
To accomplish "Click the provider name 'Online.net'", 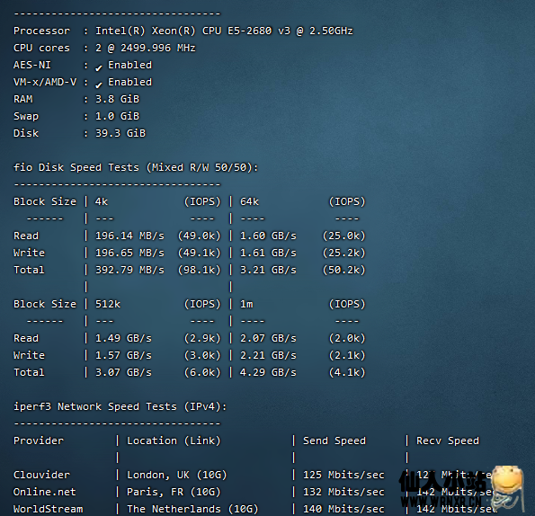I will (45, 492).
